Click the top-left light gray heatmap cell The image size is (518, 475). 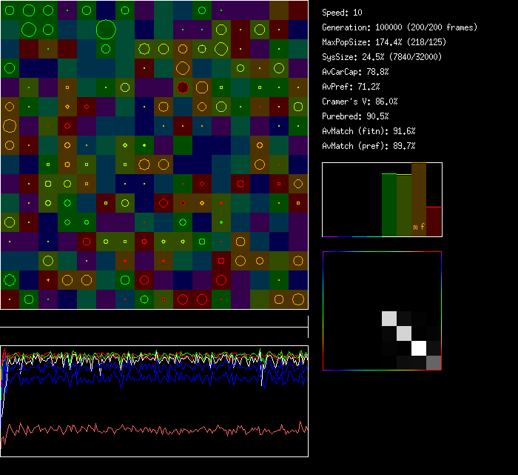coord(389,319)
